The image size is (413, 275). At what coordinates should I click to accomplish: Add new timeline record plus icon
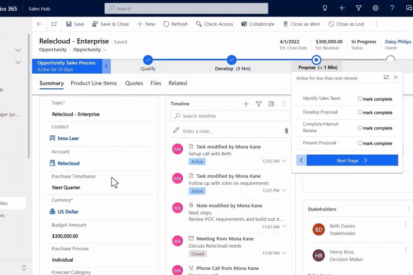(x=246, y=104)
